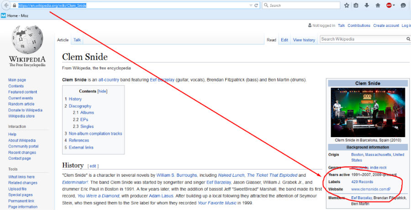Open a Random article
Screen dimensions: 411x210
click(x=21, y=104)
